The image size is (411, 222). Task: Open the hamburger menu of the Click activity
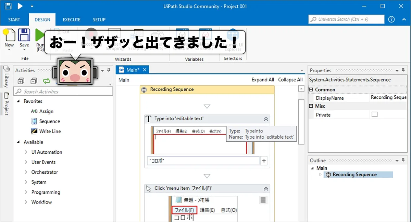[x=263, y=200]
